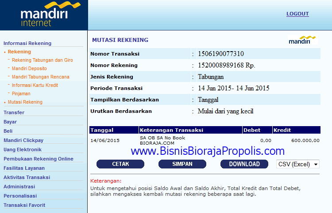Image resolution: width=332 pixels, height=213 pixels.
Task: Go to Mandiri Tabungan Rencana
Action: pos(40,77)
